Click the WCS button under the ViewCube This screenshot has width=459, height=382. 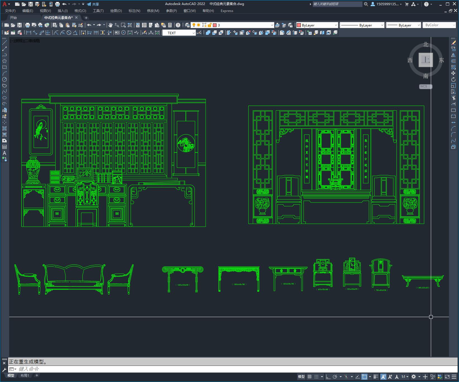[425, 86]
